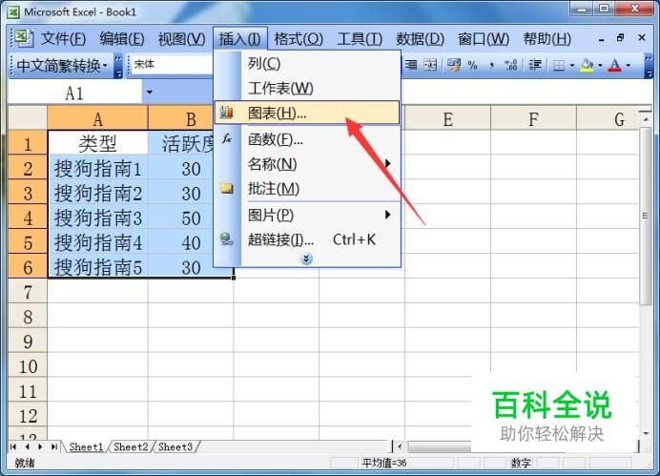This screenshot has height=476, width=660.
Task: Click the Fill Color bucket icon
Action: tap(588, 65)
